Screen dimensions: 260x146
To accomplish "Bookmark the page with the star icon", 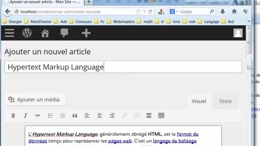I will click(x=138, y=12).
